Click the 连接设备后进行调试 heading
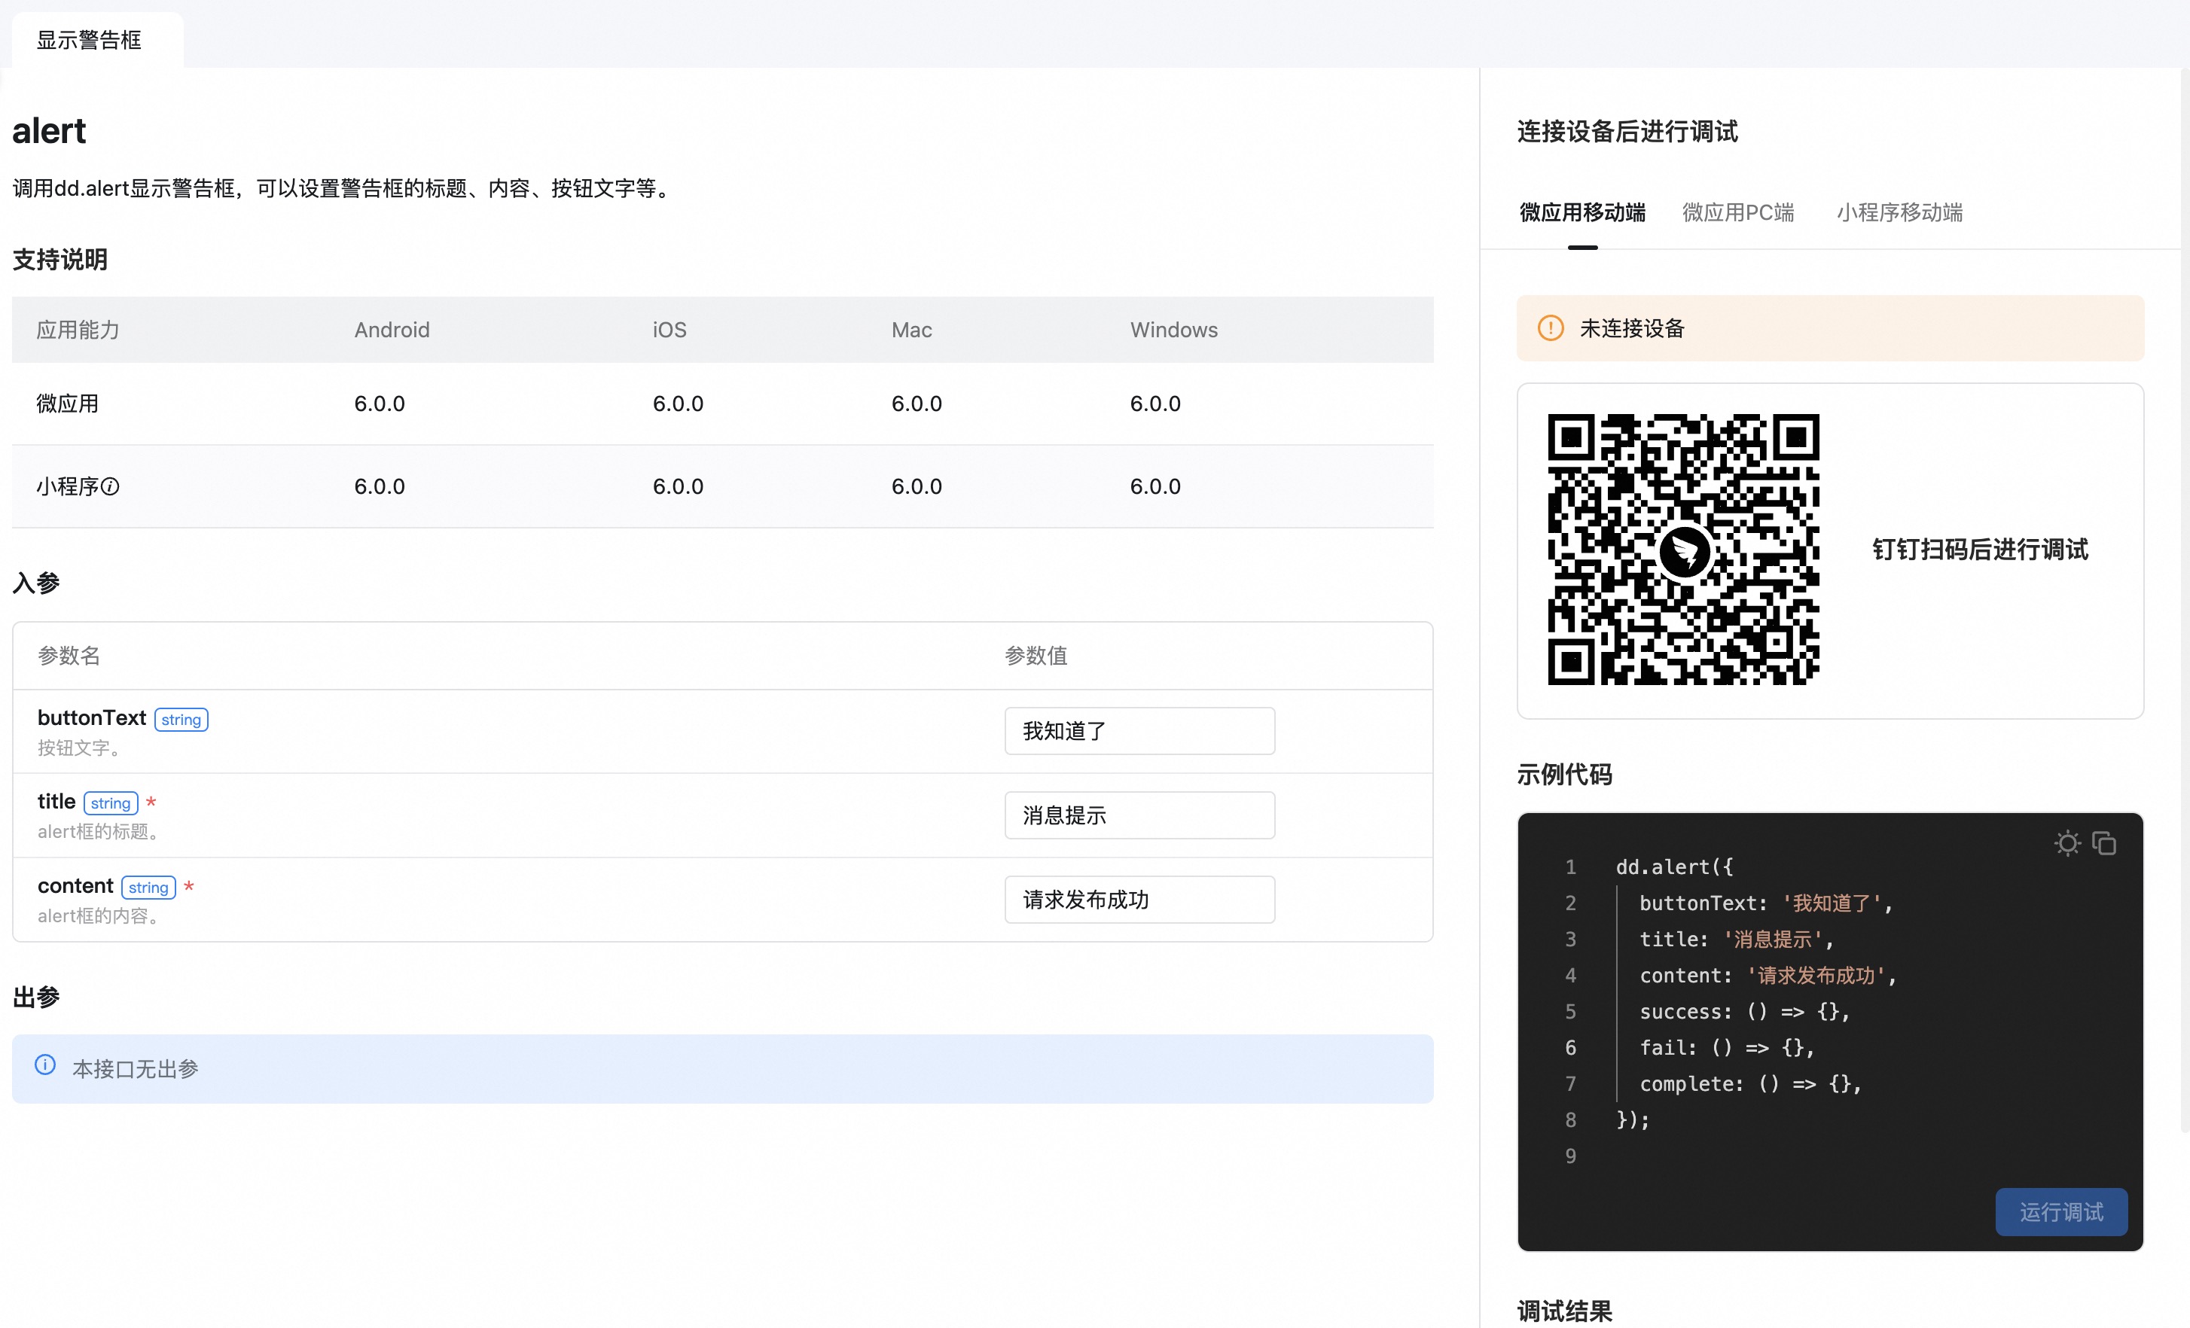The image size is (2190, 1328). pos(1627,132)
